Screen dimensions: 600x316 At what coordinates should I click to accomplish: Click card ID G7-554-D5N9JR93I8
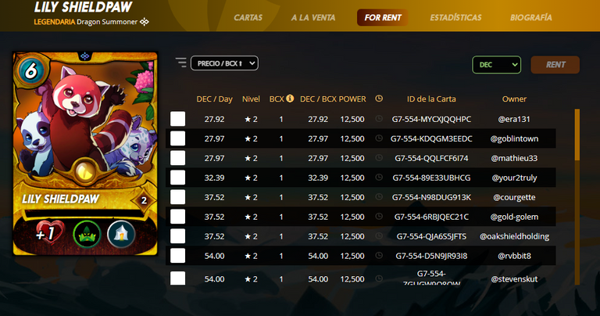pyautogui.click(x=431, y=256)
